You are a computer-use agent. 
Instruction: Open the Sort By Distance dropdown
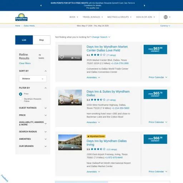[33, 79]
